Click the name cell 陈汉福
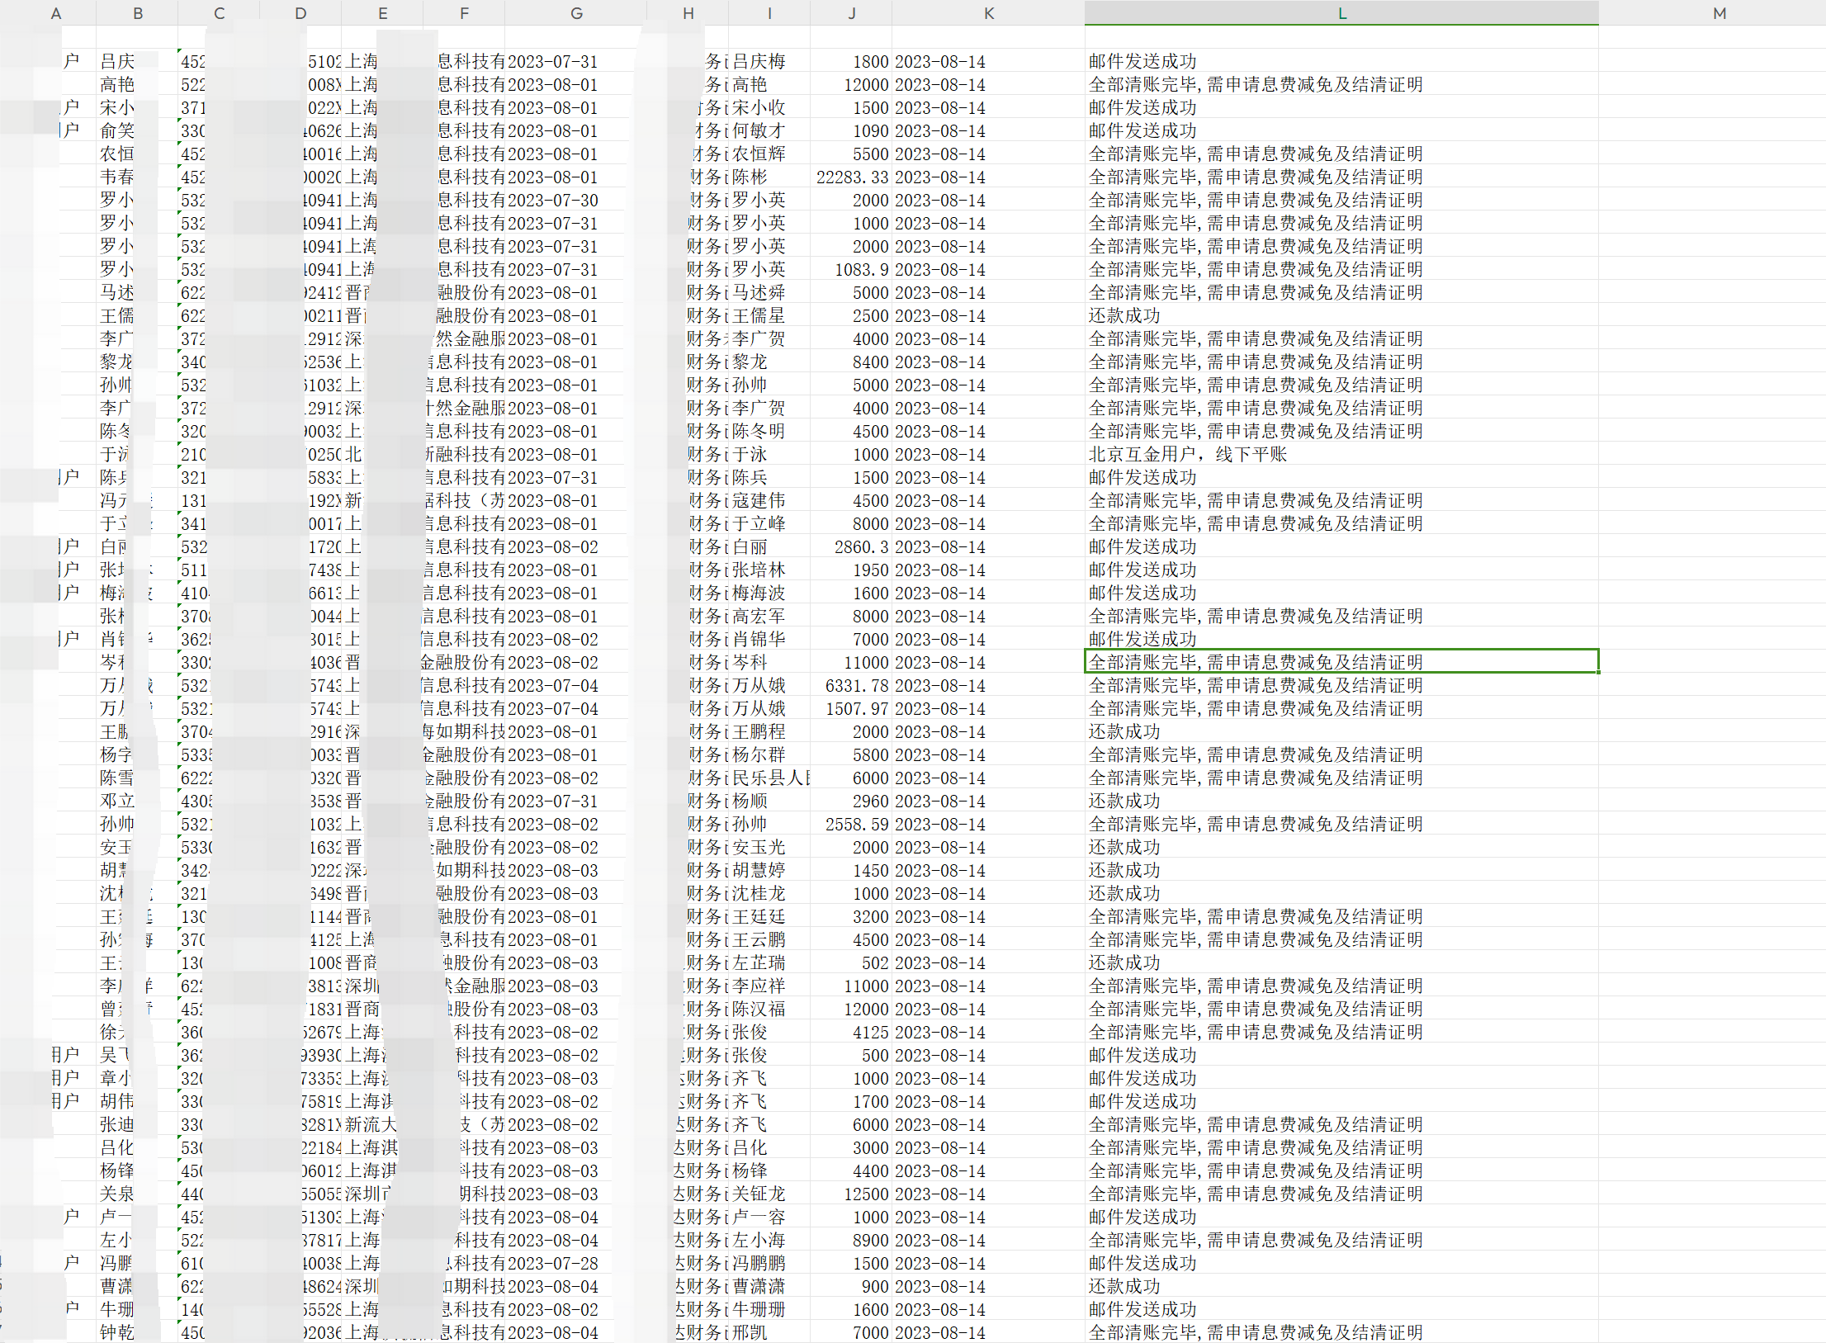 [769, 1010]
